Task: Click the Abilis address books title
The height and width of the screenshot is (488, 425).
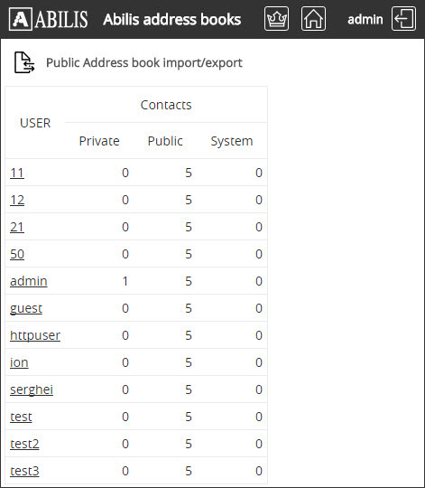Action: tap(172, 19)
